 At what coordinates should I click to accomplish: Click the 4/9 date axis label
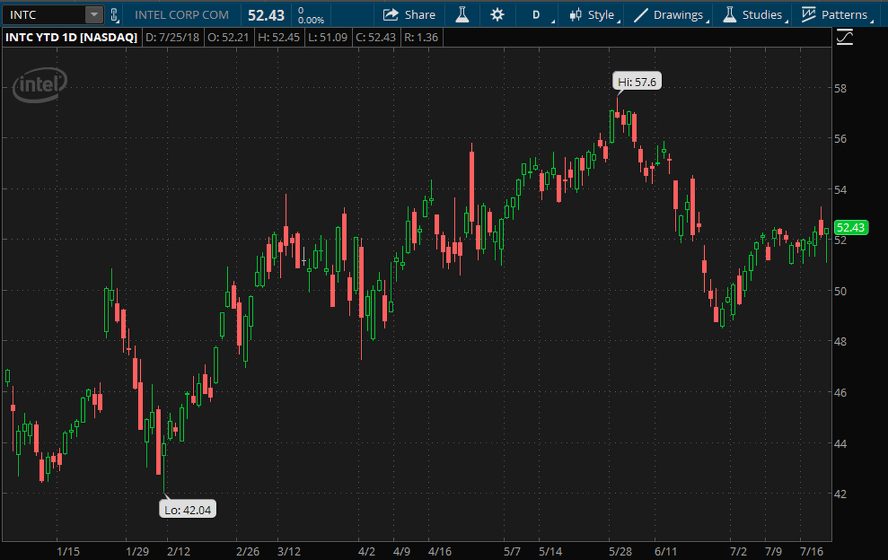click(402, 551)
